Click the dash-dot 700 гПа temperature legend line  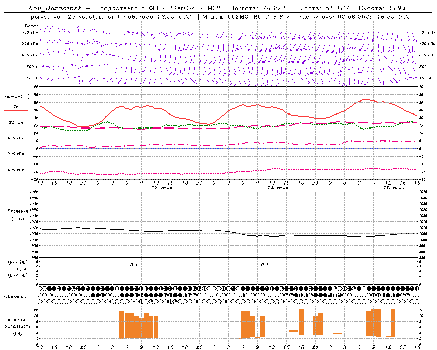tap(15, 158)
